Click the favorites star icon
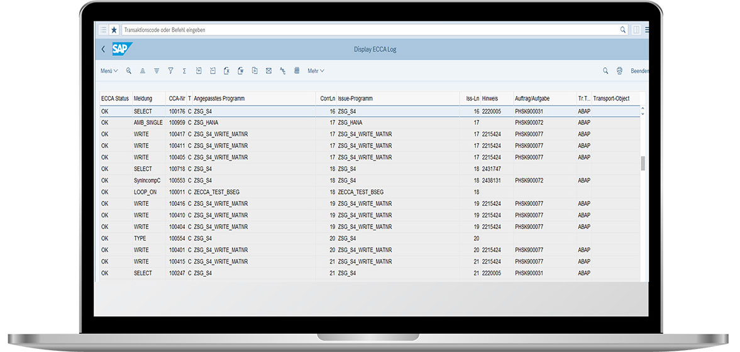The image size is (740, 352). 114,29
